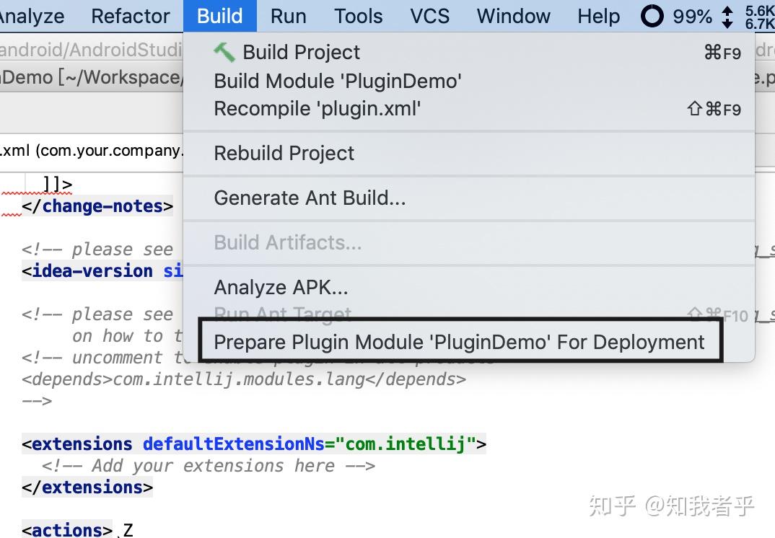Open the Refactor menu
This screenshot has width=775, height=538.
(x=130, y=16)
